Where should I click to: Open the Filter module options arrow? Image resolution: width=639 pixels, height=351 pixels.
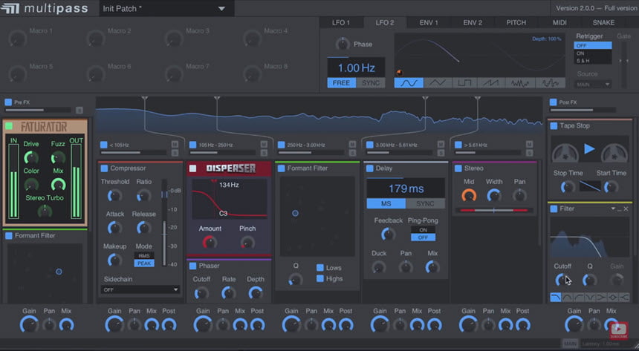[613, 209]
